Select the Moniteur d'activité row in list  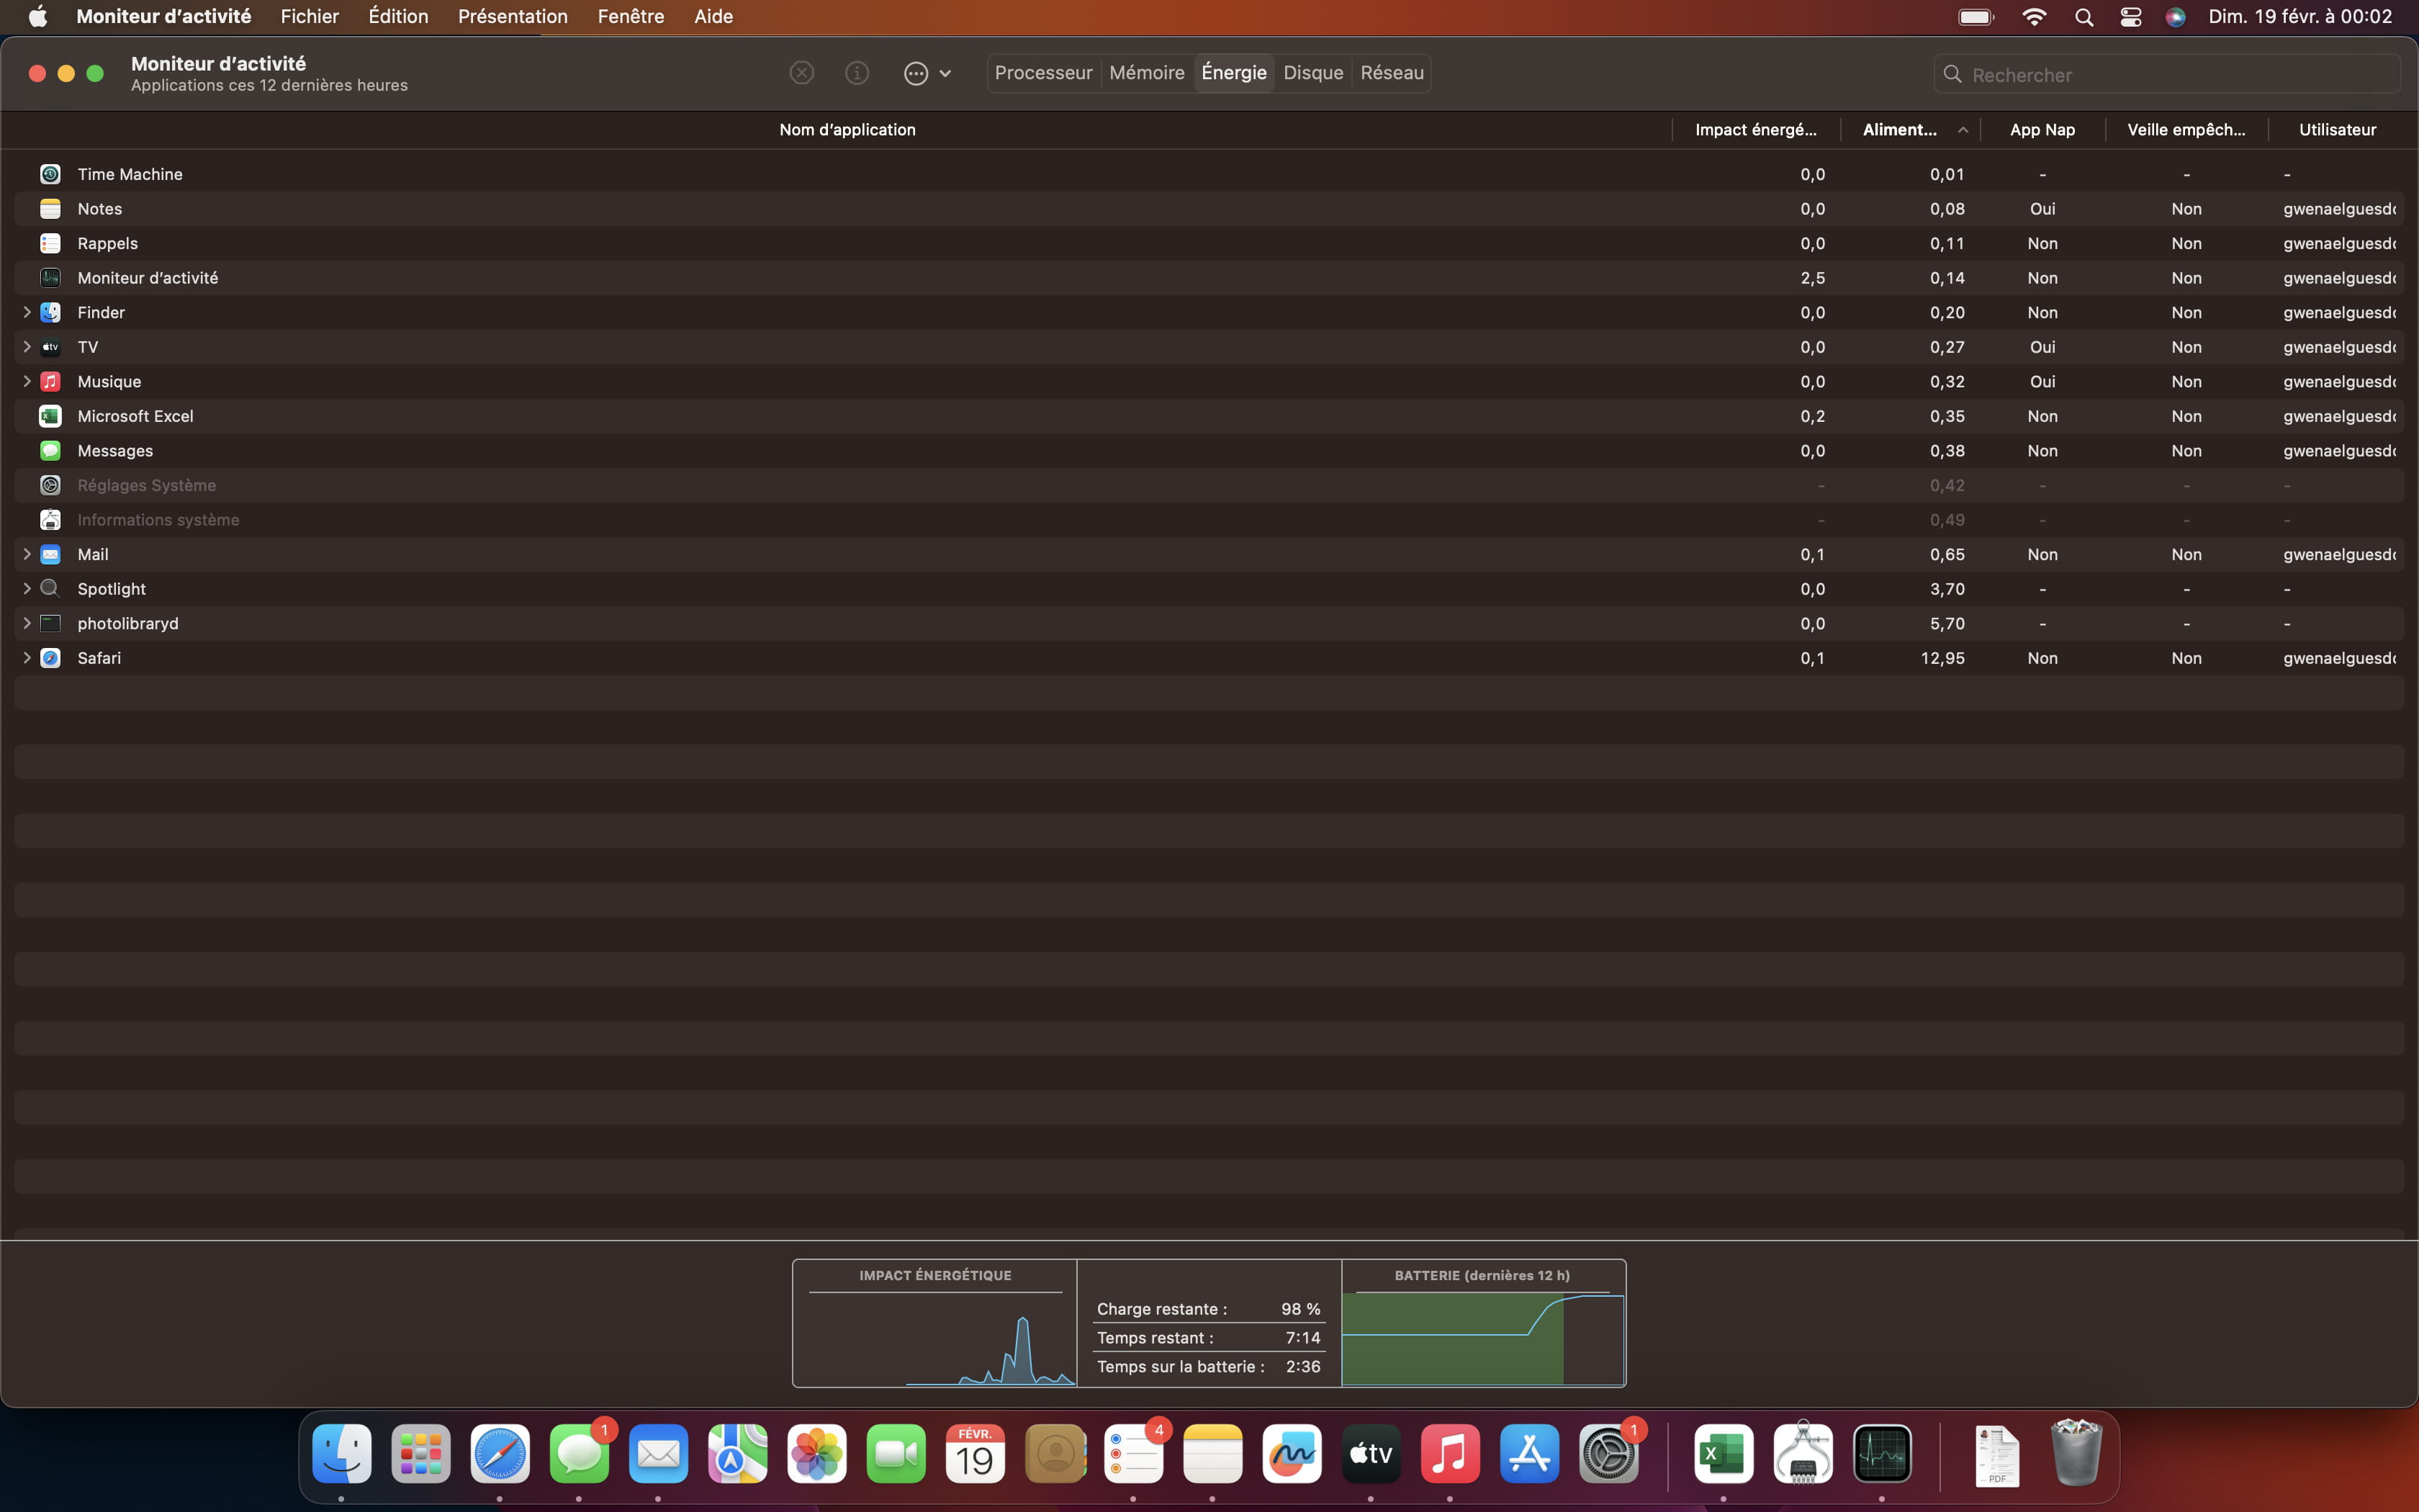1209,278
